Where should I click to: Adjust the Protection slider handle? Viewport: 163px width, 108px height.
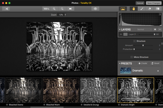134,49
